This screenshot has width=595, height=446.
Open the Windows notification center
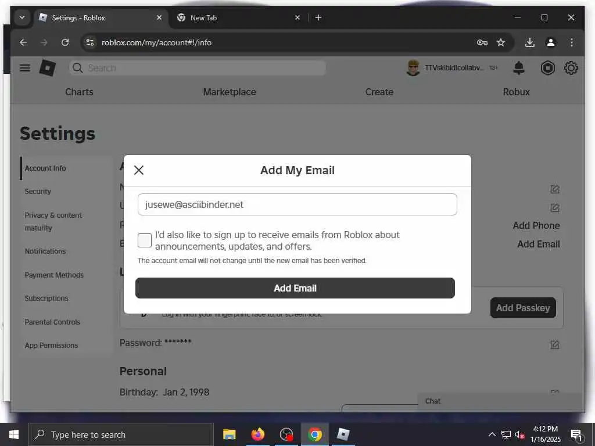tap(576, 434)
